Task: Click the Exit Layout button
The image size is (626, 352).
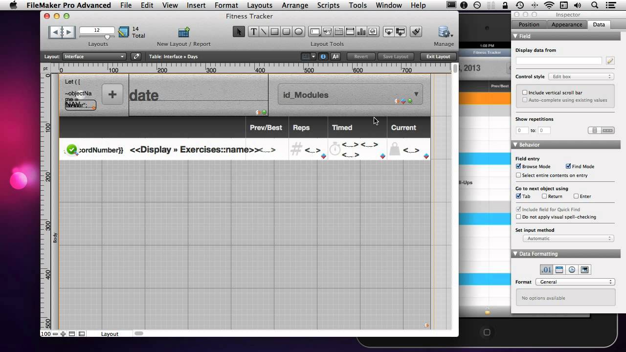Action: point(438,57)
